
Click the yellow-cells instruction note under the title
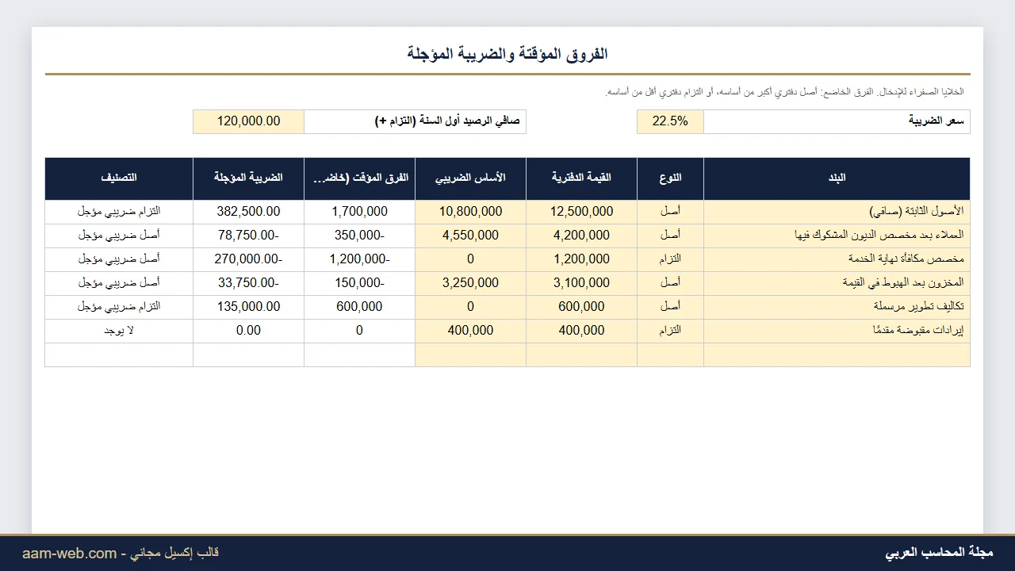click(x=785, y=92)
